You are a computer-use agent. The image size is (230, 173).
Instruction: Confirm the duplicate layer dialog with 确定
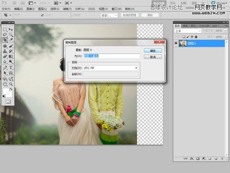(x=153, y=51)
